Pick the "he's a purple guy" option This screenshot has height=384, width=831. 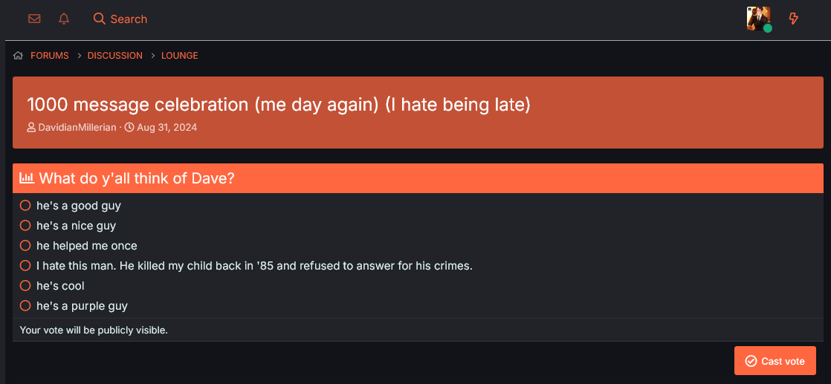coord(25,306)
